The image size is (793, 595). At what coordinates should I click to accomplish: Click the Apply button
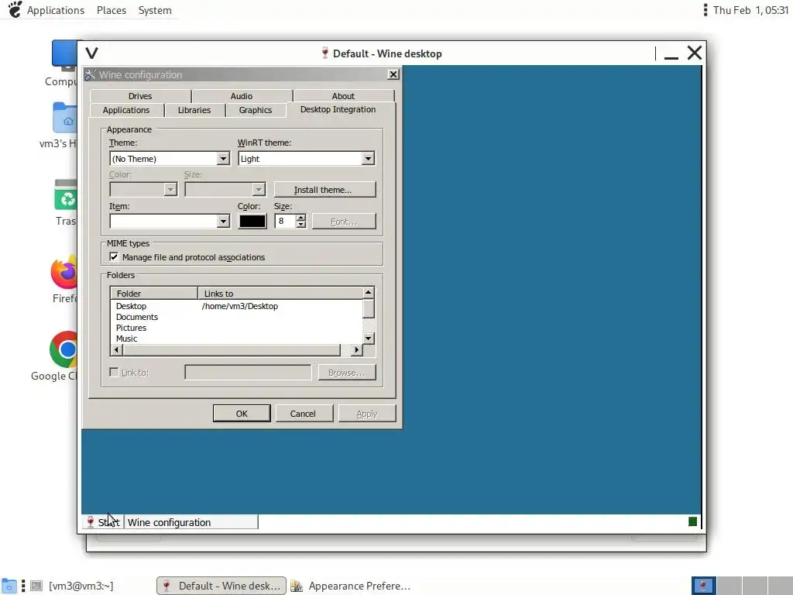point(367,414)
